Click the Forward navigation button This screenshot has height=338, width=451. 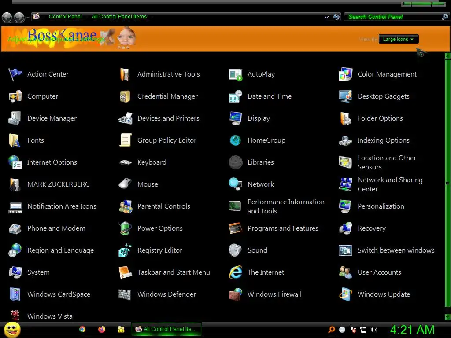click(x=19, y=17)
